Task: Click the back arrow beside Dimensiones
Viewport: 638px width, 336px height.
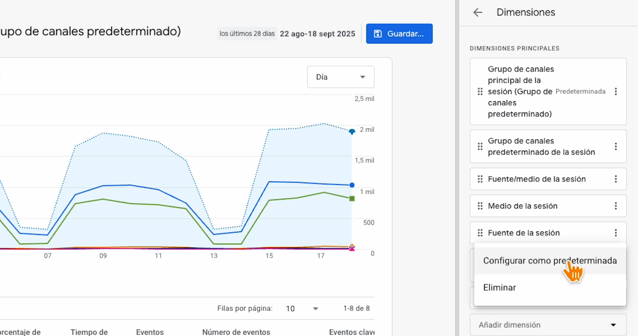Action: coord(478,12)
